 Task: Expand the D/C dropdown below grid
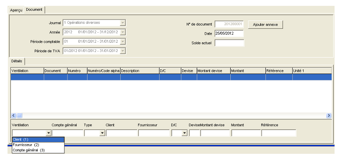185,133
